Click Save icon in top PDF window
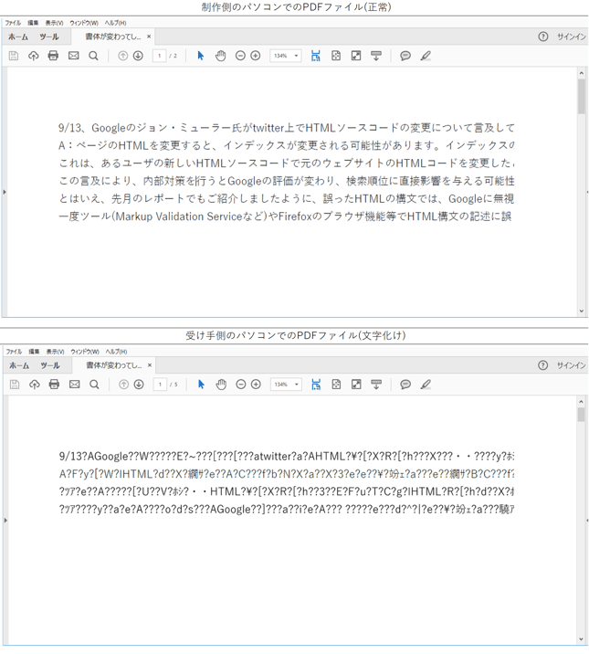 click(14, 56)
